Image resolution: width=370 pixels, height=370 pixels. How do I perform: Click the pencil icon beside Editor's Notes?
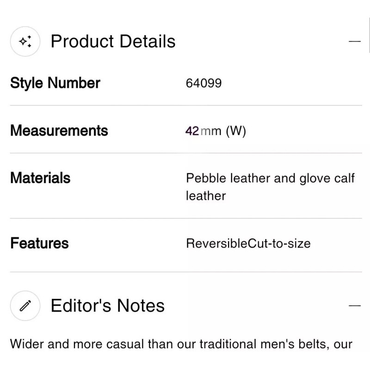[25, 306]
